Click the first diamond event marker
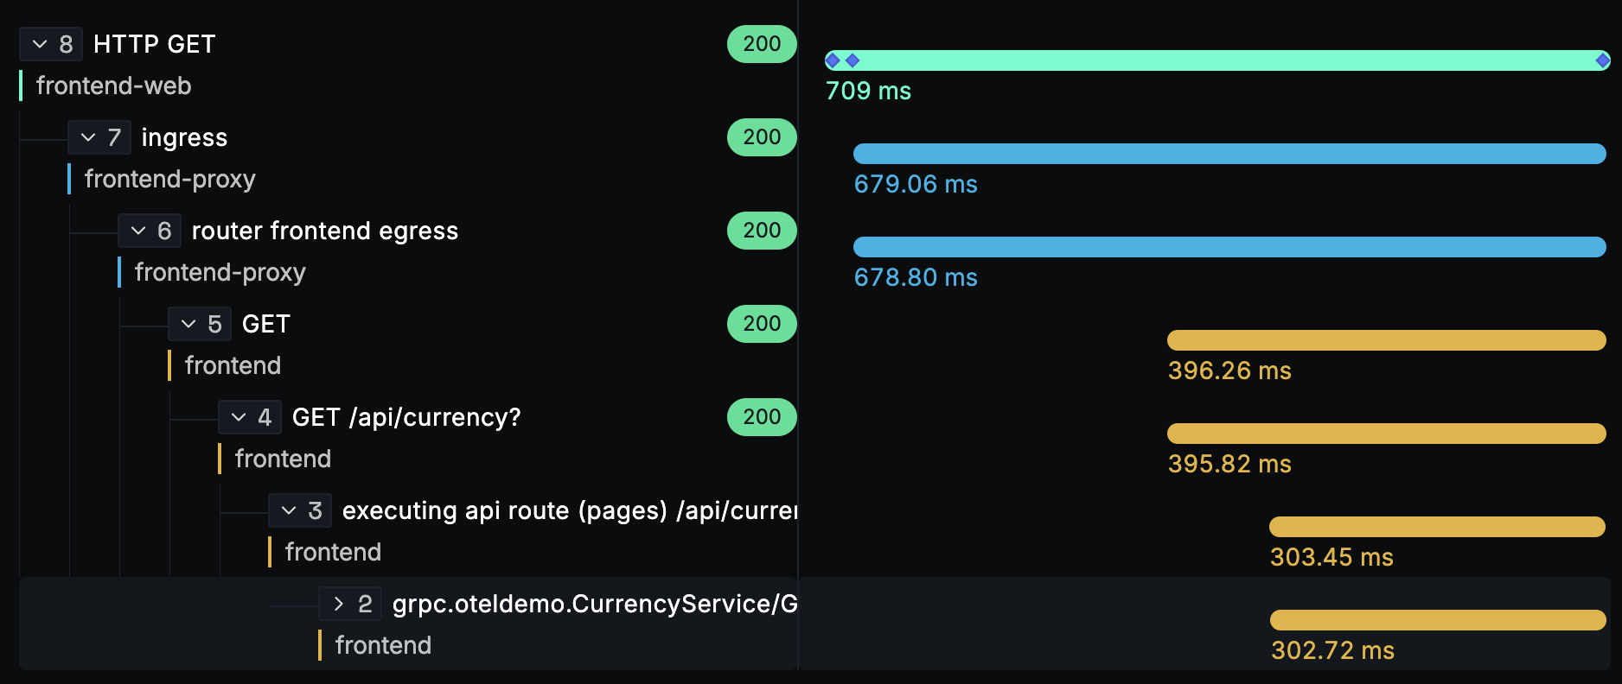Viewport: 1622px width, 684px height. 833,60
